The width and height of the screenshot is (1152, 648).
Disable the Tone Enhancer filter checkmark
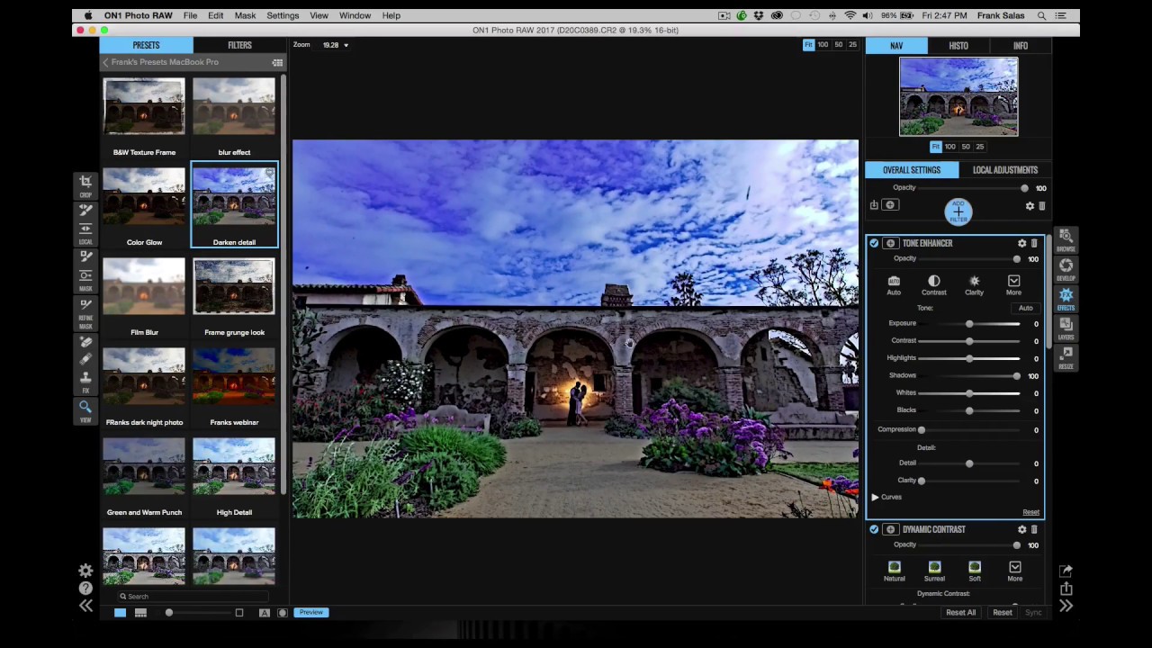(x=874, y=243)
